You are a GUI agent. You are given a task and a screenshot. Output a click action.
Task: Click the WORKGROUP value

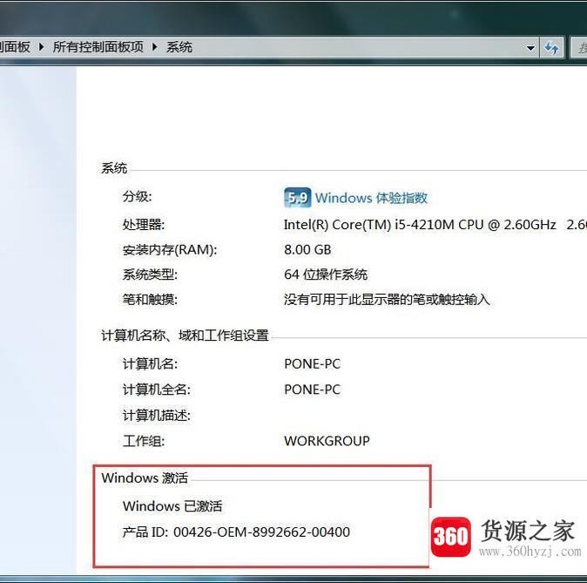[x=327, y=441]
